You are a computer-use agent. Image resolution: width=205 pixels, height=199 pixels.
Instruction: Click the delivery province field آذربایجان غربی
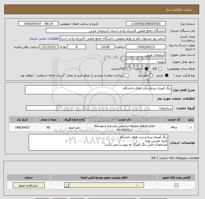(146, 54)
